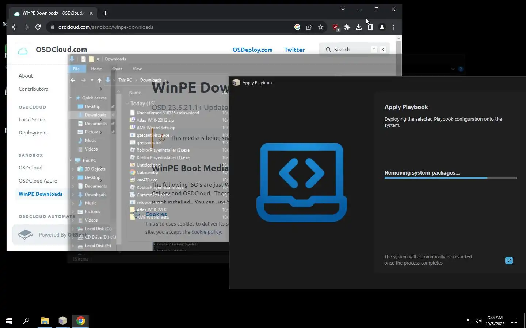This screenshot has height=328, width=526.
Task: Click the OSDCloud.com cloud logo
Action: (23, 50)
